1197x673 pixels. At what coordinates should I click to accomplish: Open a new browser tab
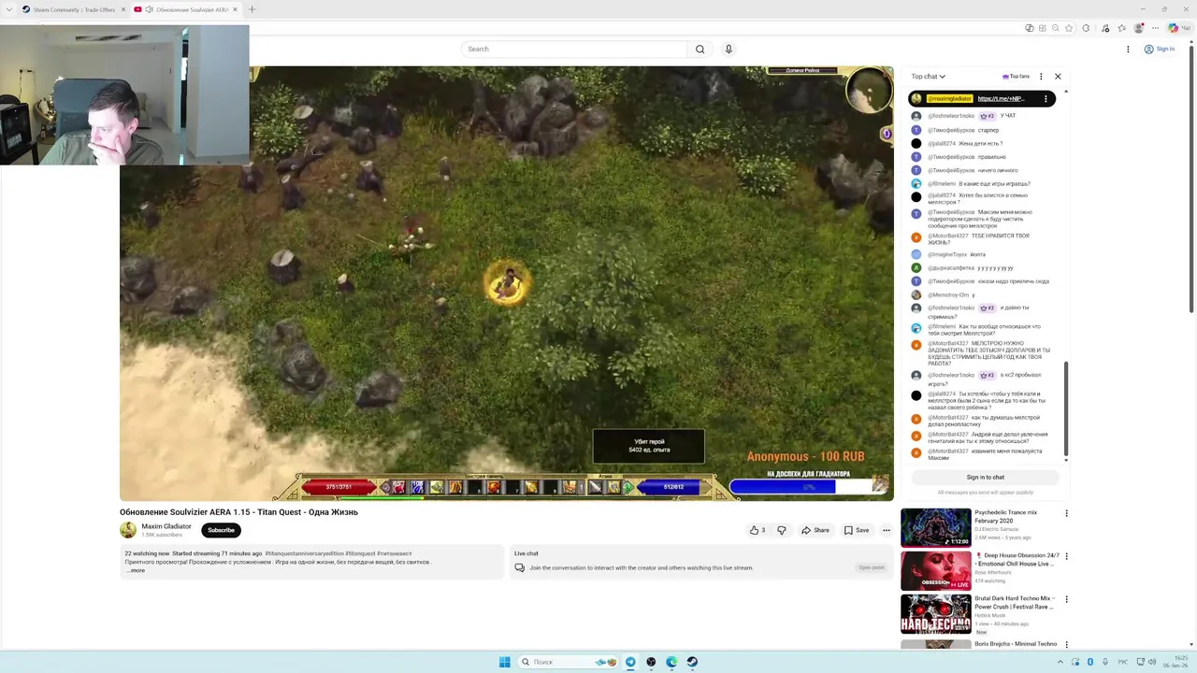pos(252,9)
